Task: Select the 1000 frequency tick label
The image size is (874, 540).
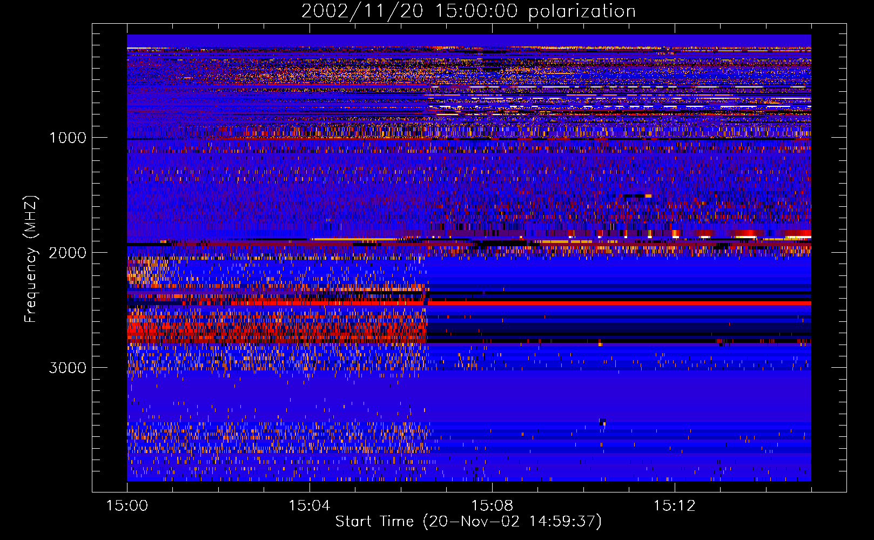Action: coord(68,138)
